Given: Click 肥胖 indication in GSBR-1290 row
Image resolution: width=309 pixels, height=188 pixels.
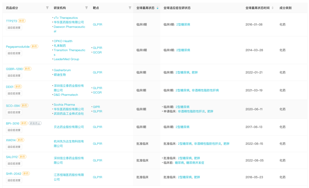Looking at the screenshot, I should [x=195, y=72].
